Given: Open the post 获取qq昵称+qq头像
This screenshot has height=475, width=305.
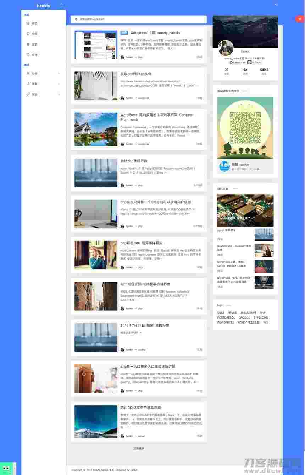Looking at the screenshot, I should point(136,74).
